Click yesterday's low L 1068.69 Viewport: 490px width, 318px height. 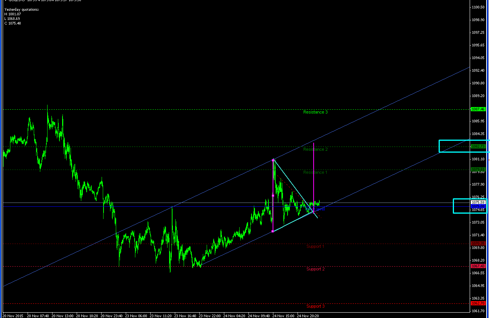point(12,18)
